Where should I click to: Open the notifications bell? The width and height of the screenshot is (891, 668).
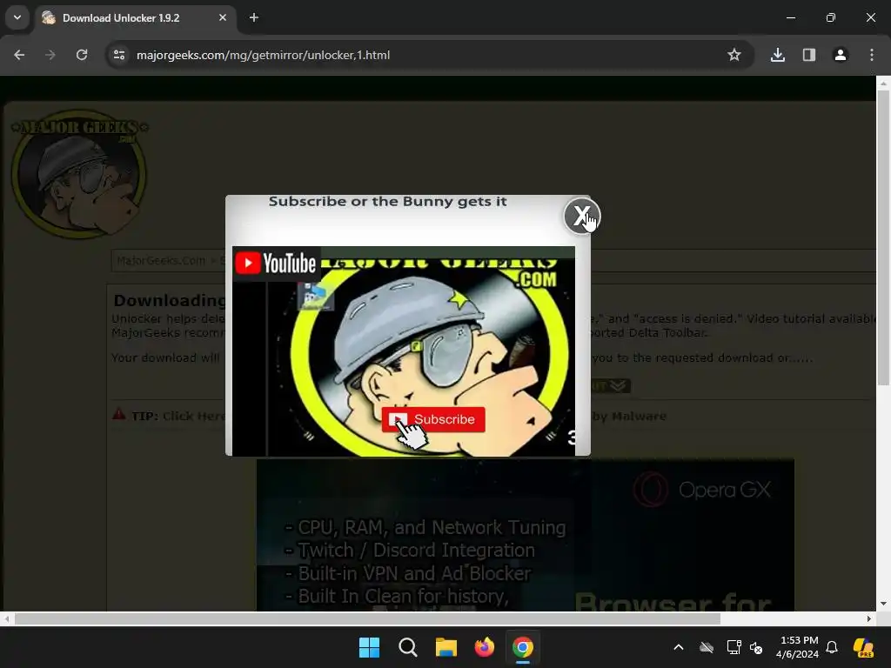tap(832, 647)
